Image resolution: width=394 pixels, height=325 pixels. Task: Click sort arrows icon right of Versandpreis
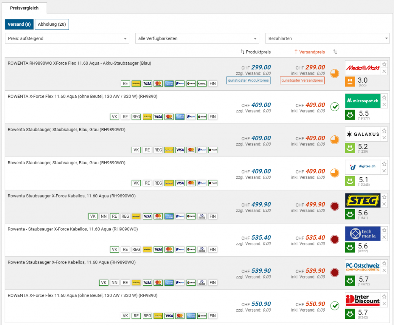point(335,52)
